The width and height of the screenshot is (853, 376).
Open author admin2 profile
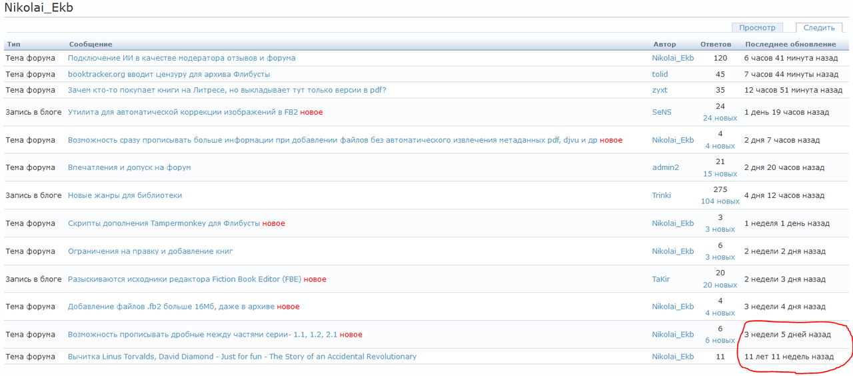(x=665, y=167)
